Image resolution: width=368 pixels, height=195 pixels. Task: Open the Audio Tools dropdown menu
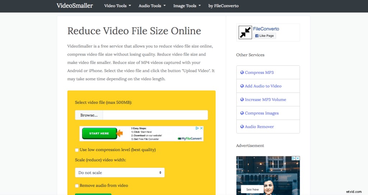coord(152,6)
